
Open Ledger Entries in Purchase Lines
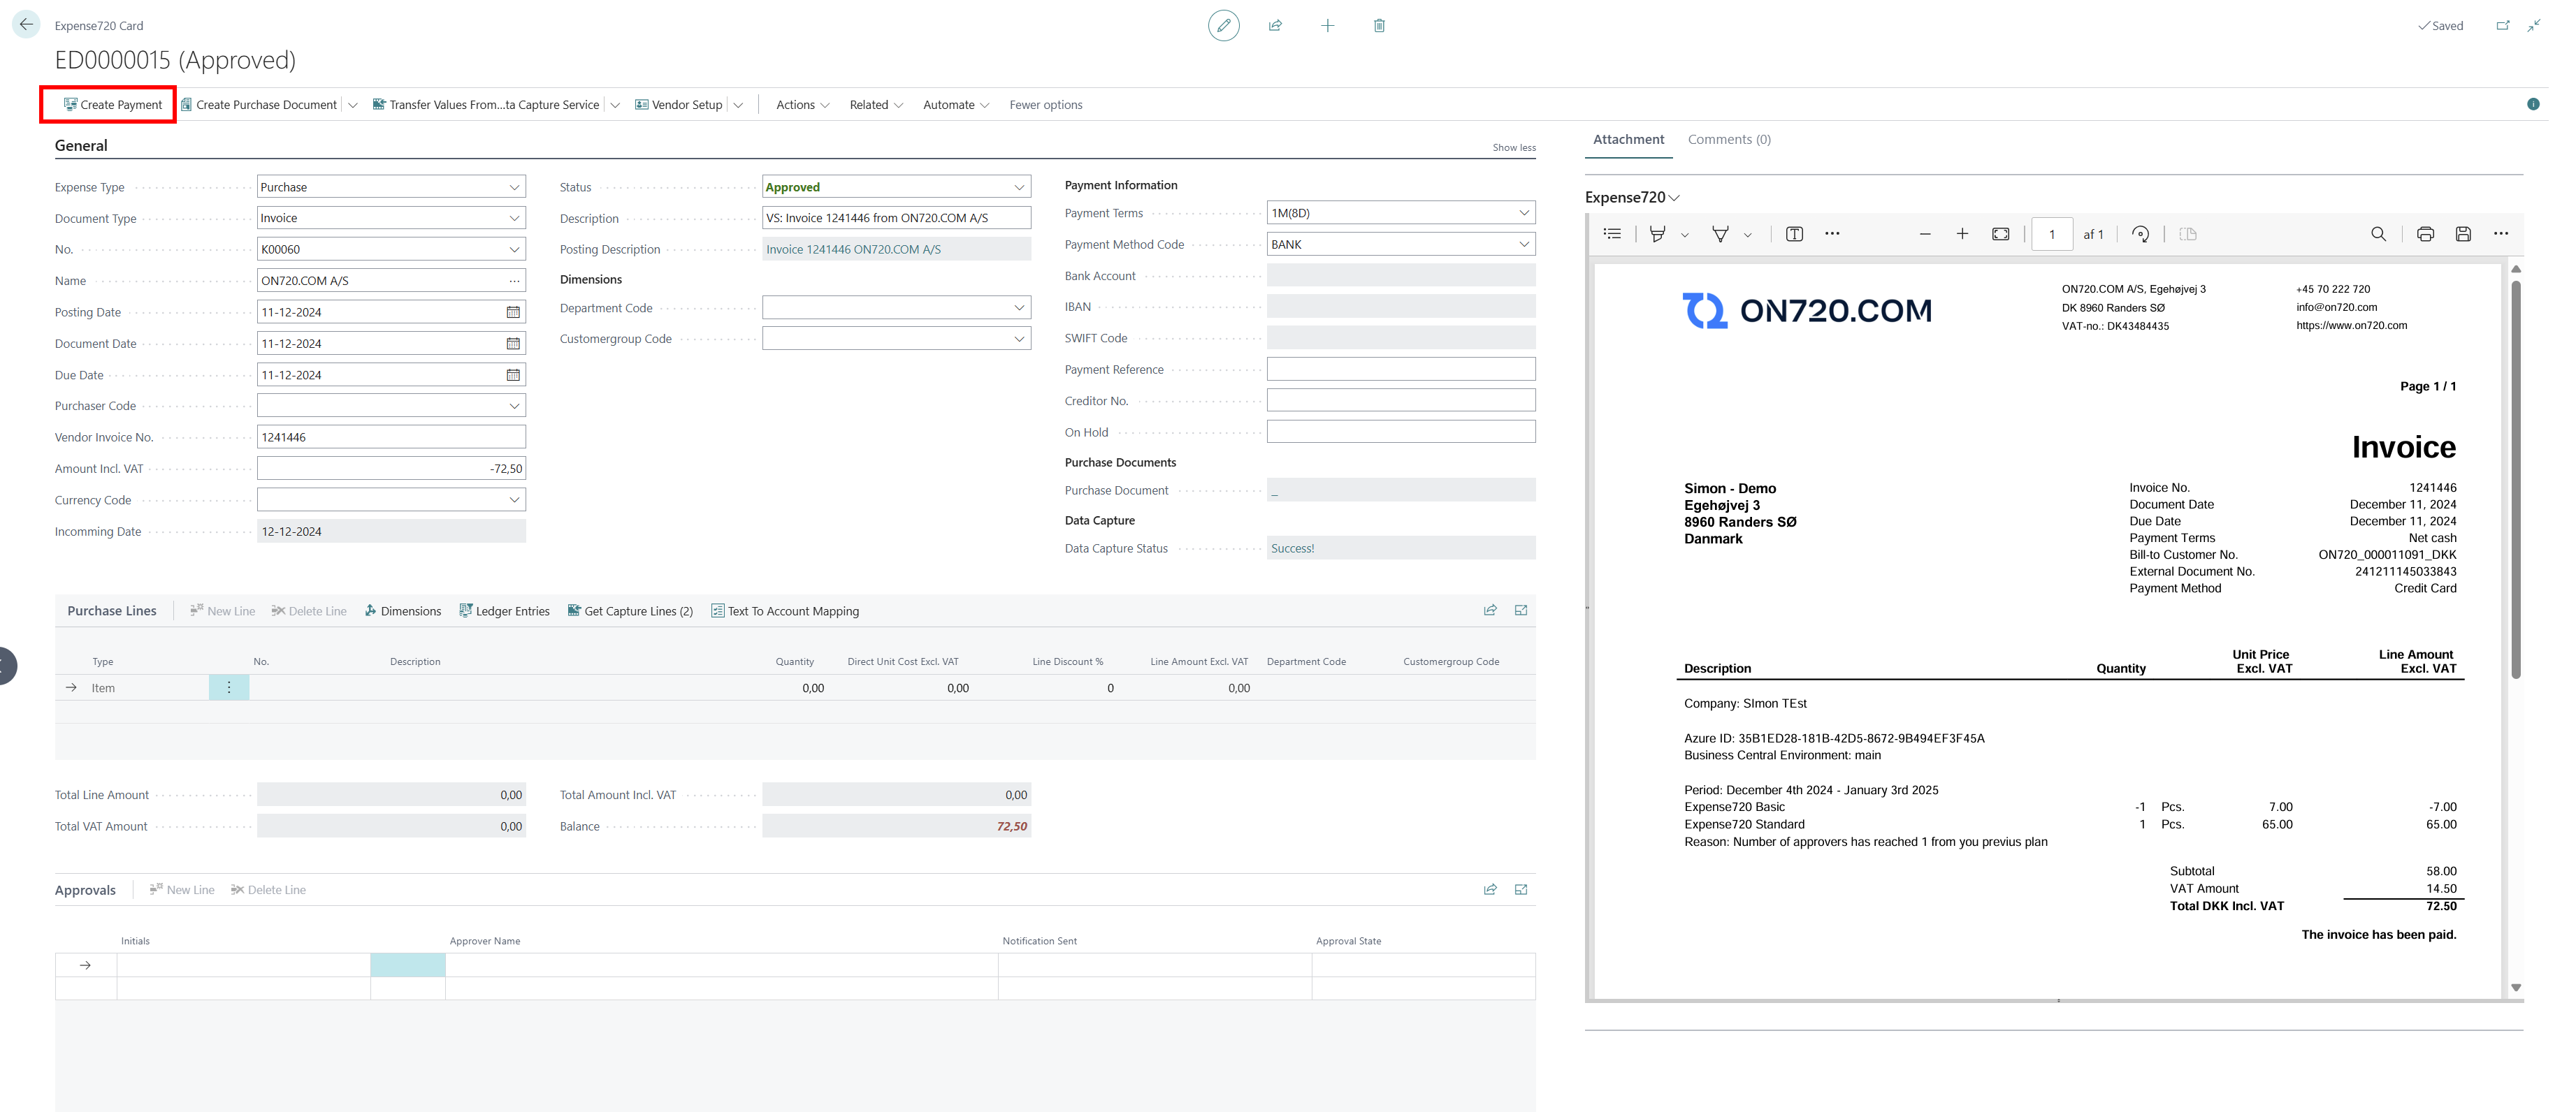[504, 611]
